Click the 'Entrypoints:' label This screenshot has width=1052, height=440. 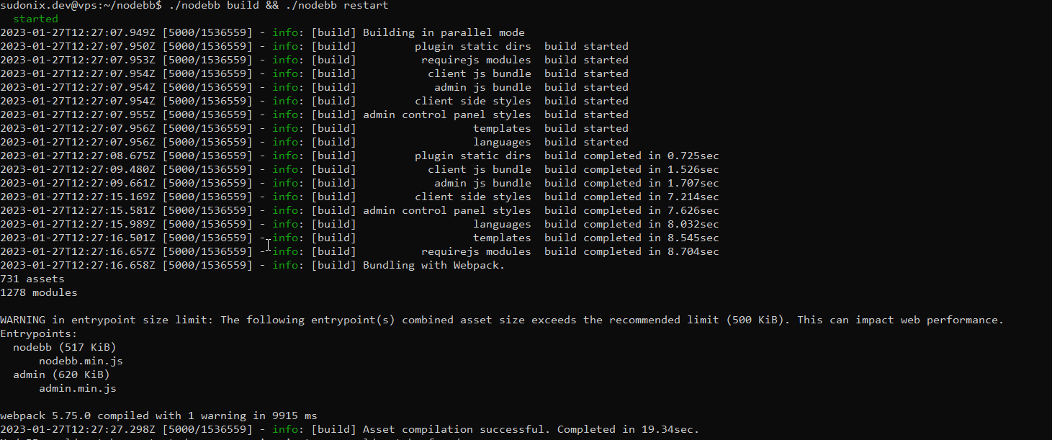click(x=39, y=333)
